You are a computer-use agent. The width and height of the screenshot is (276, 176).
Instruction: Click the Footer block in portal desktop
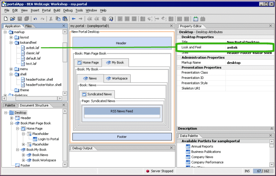pyautogui.click(x=122, y=136)
